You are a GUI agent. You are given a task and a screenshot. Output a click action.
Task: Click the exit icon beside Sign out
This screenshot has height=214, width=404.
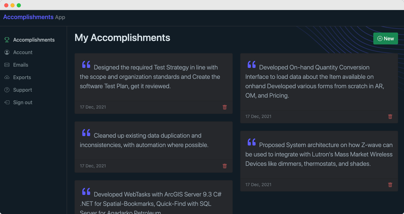click(7, 102)
